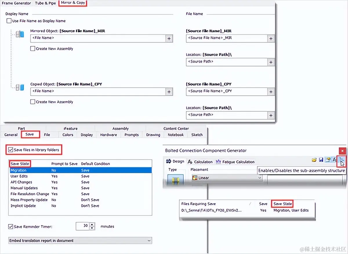
Task: Toggle the Save Reminder Timer checkbox
Action: [x=11, y=227]
